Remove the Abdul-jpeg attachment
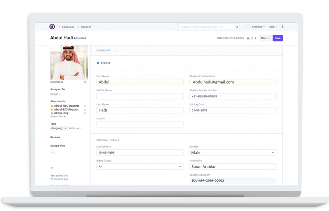The height and width of the screenshot is (211, 329). 84,113
